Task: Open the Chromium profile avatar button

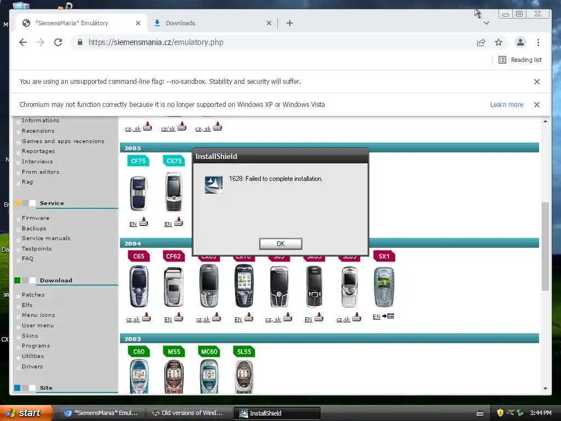Action: (520, 42)
